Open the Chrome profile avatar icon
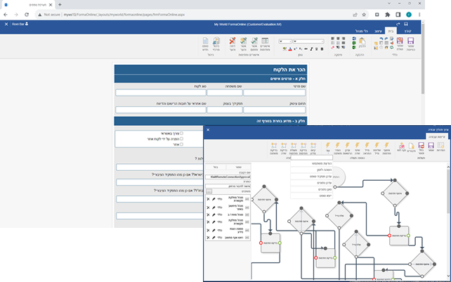Image resolution: width=451 pixels, height=282 pixels. [410, 14]
